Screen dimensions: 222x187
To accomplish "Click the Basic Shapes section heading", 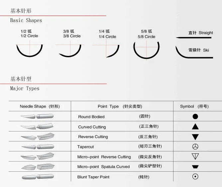I will click(26, 20).
